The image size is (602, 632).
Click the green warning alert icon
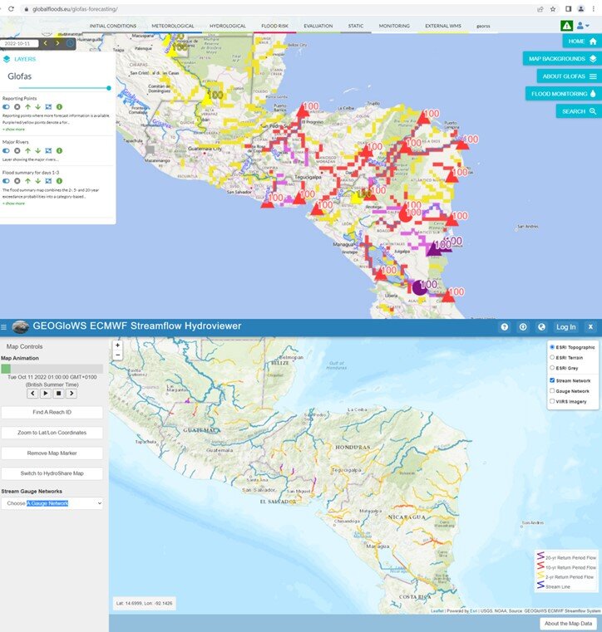(566, 26)
